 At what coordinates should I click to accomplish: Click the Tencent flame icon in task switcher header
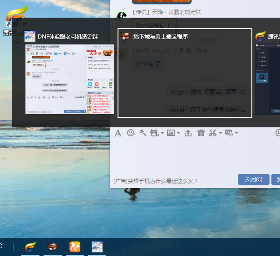pyautogui.click(x=260, y=36)
